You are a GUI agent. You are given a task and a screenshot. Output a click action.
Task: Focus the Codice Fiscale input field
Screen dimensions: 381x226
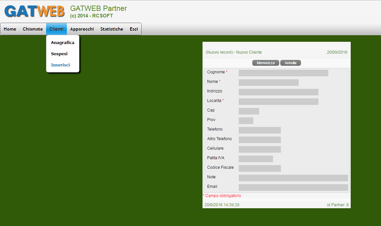(260, 168)
